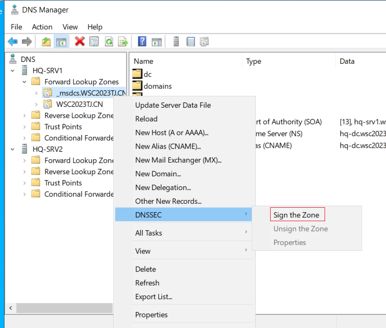The width and height of the screenshot is (386, 328).
Task: Collapse Forward Lookup Zones under HQ-SRV1
Action: (24, 82)
